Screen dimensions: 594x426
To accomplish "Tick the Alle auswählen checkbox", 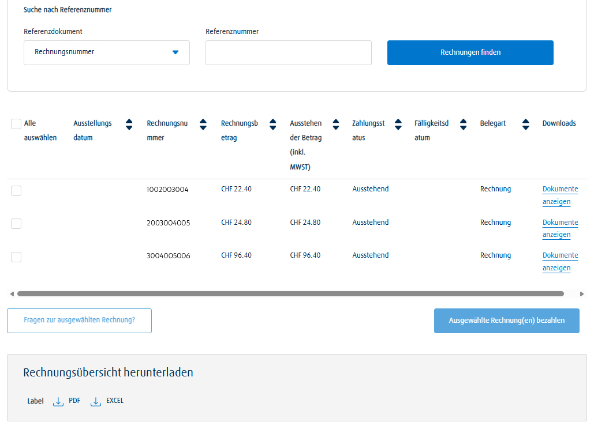I will click(16, 124).
